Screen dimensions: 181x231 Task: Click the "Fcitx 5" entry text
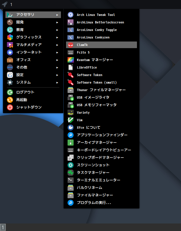(83, 52)
